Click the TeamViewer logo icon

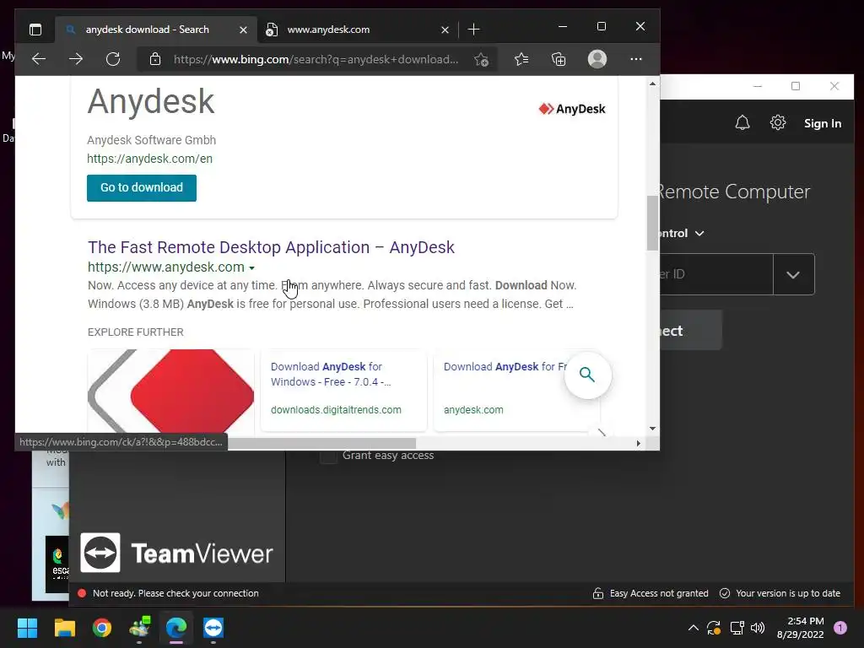pos(100,553)
